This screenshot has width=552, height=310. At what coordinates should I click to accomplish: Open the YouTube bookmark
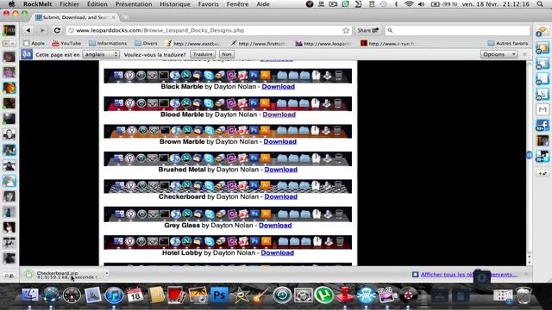[66, 43]
